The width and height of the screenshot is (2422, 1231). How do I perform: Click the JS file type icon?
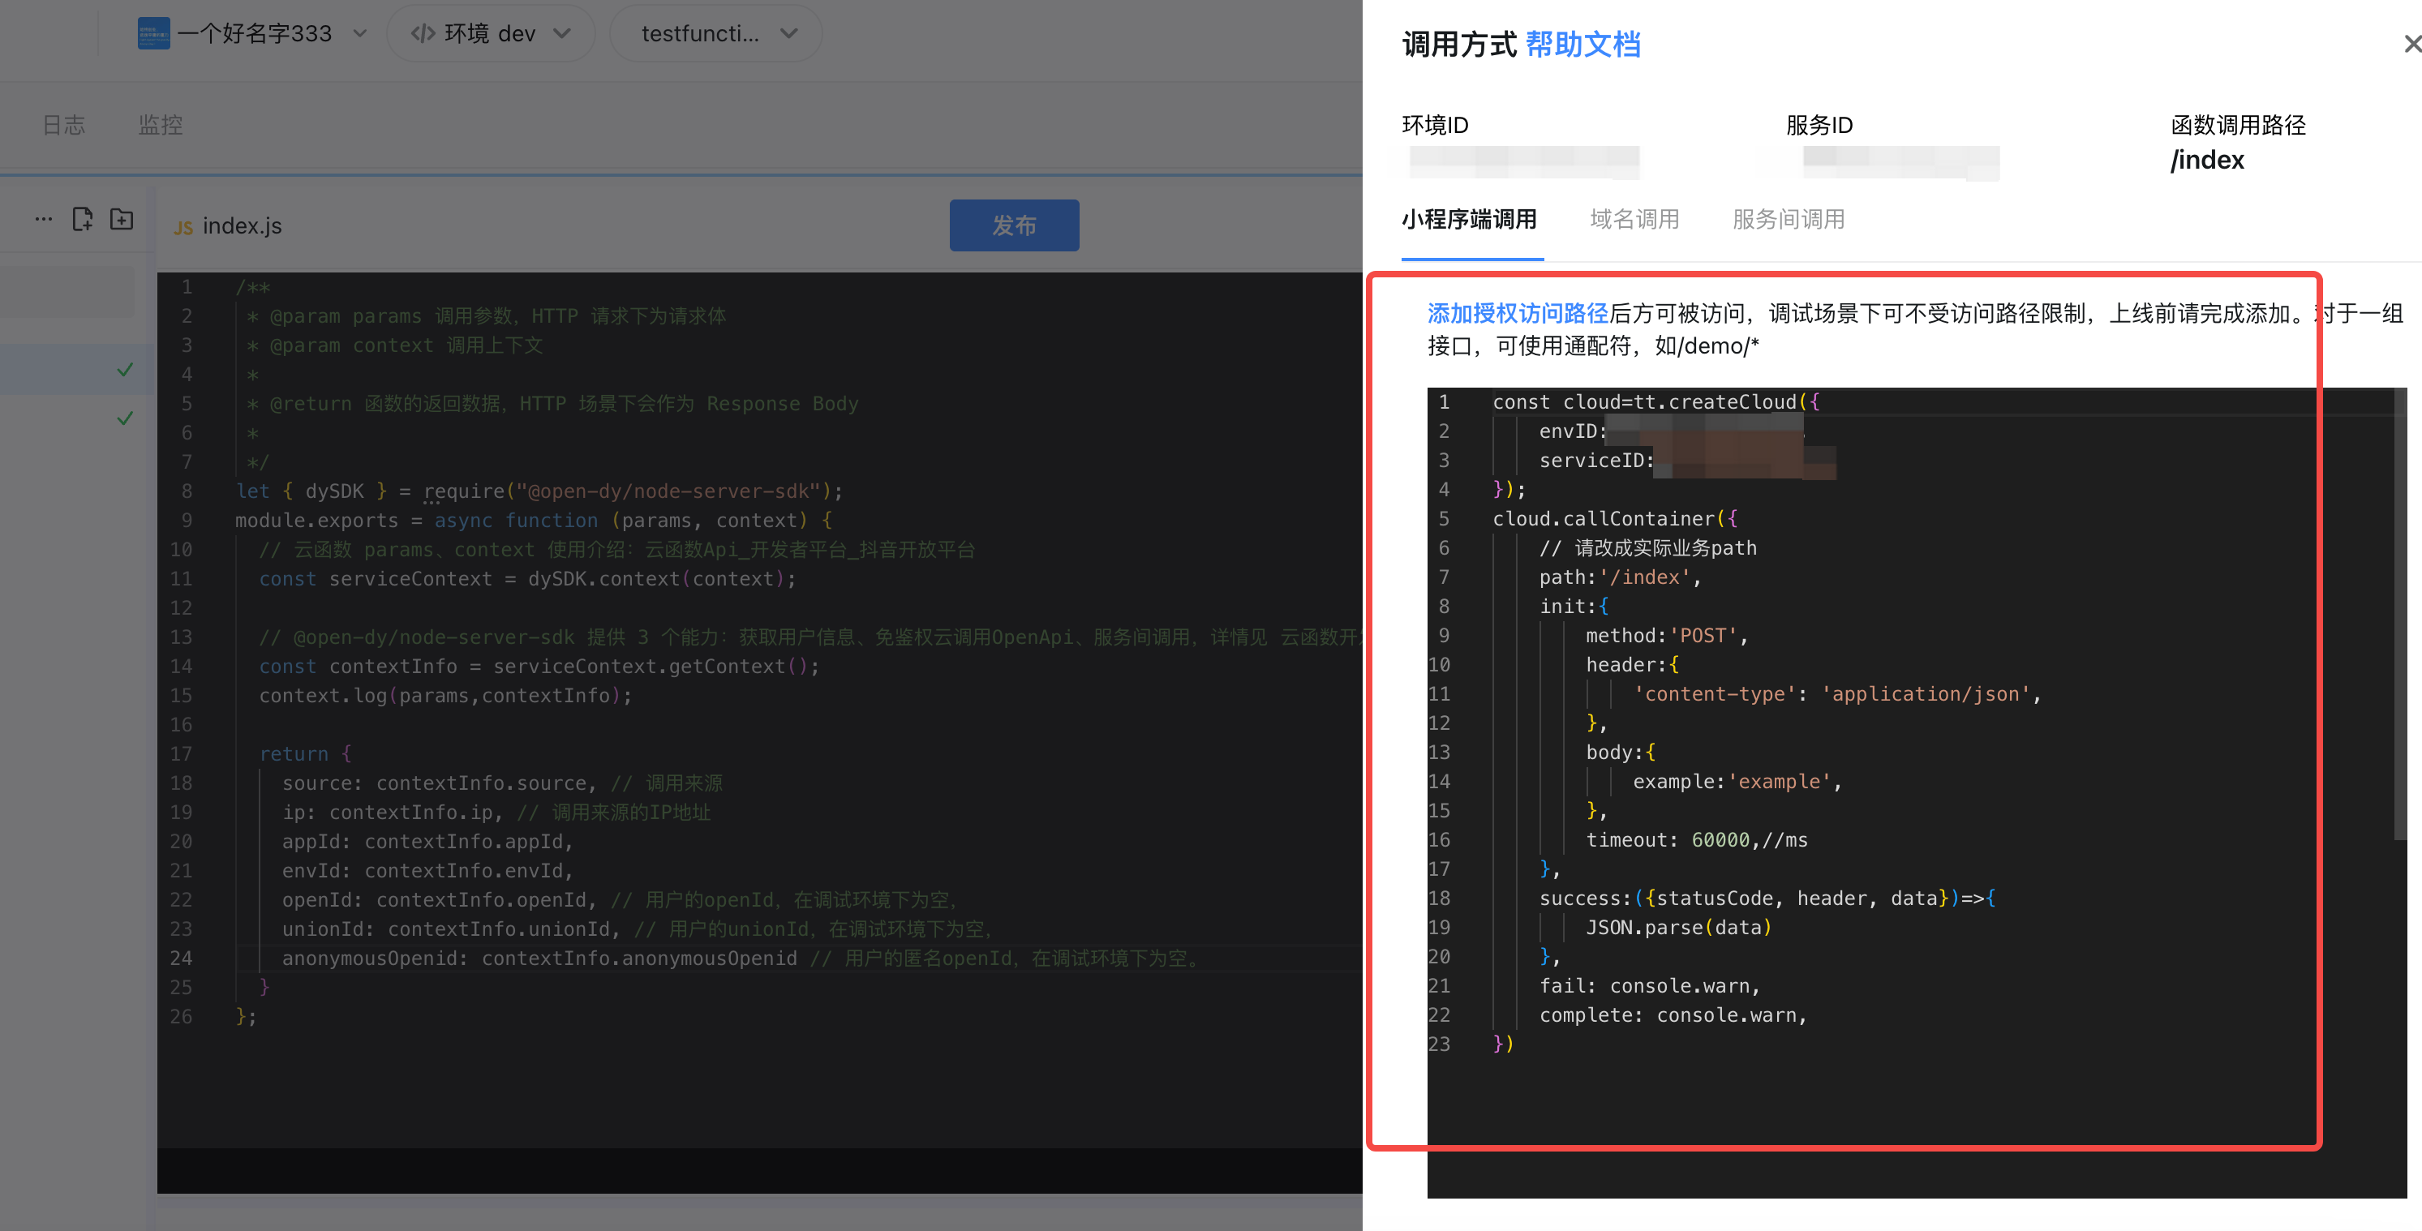pos(183,227)
